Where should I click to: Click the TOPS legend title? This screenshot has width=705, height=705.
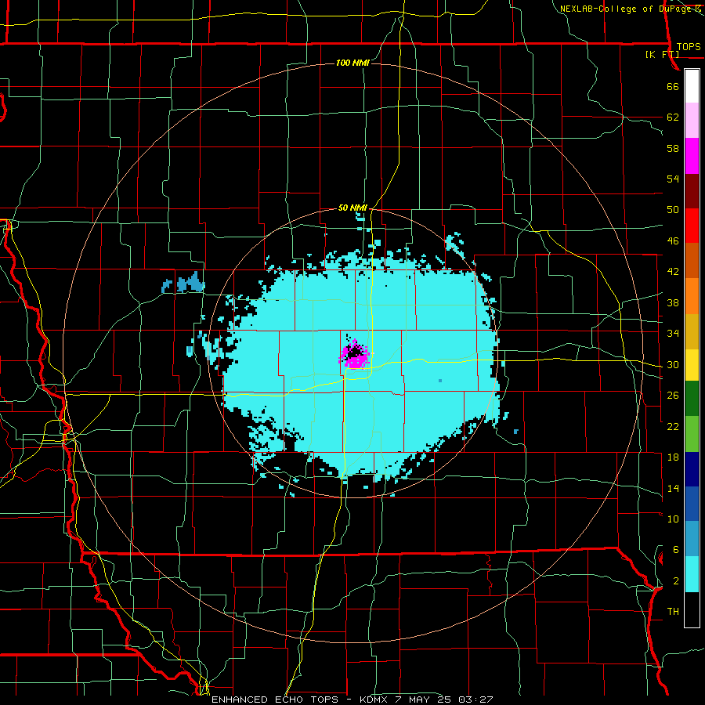coord(689,47)
